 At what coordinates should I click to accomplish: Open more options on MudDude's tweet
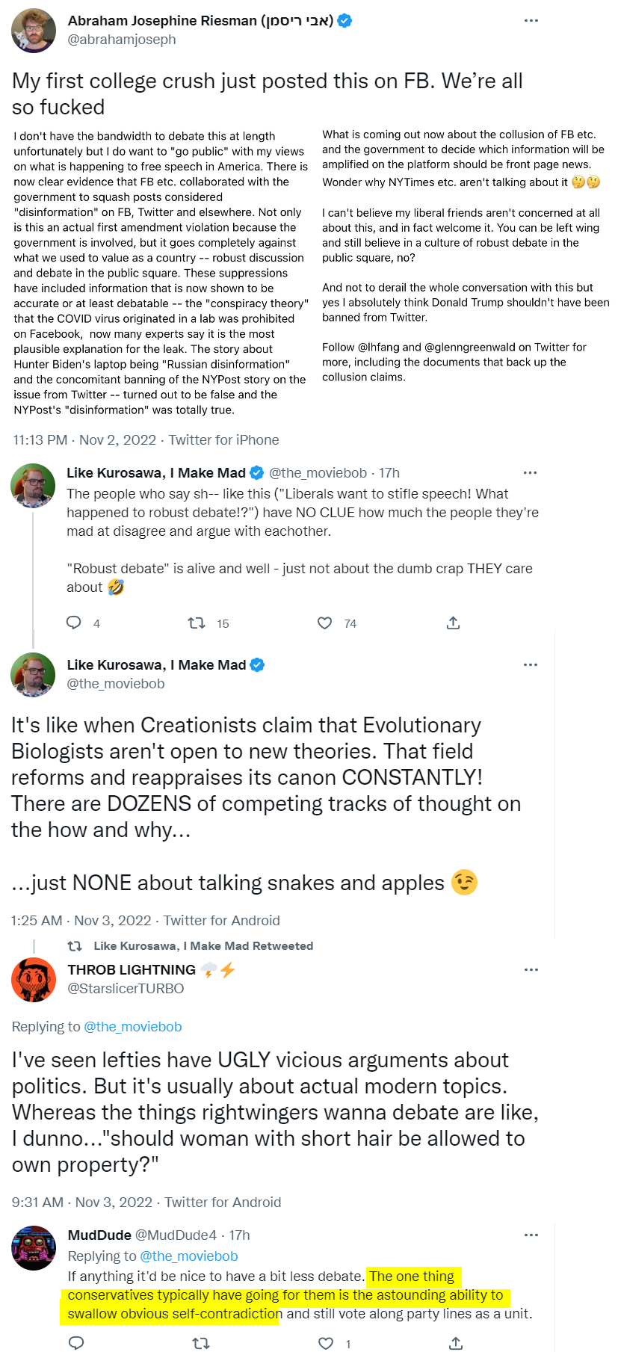click(531, 1235)
